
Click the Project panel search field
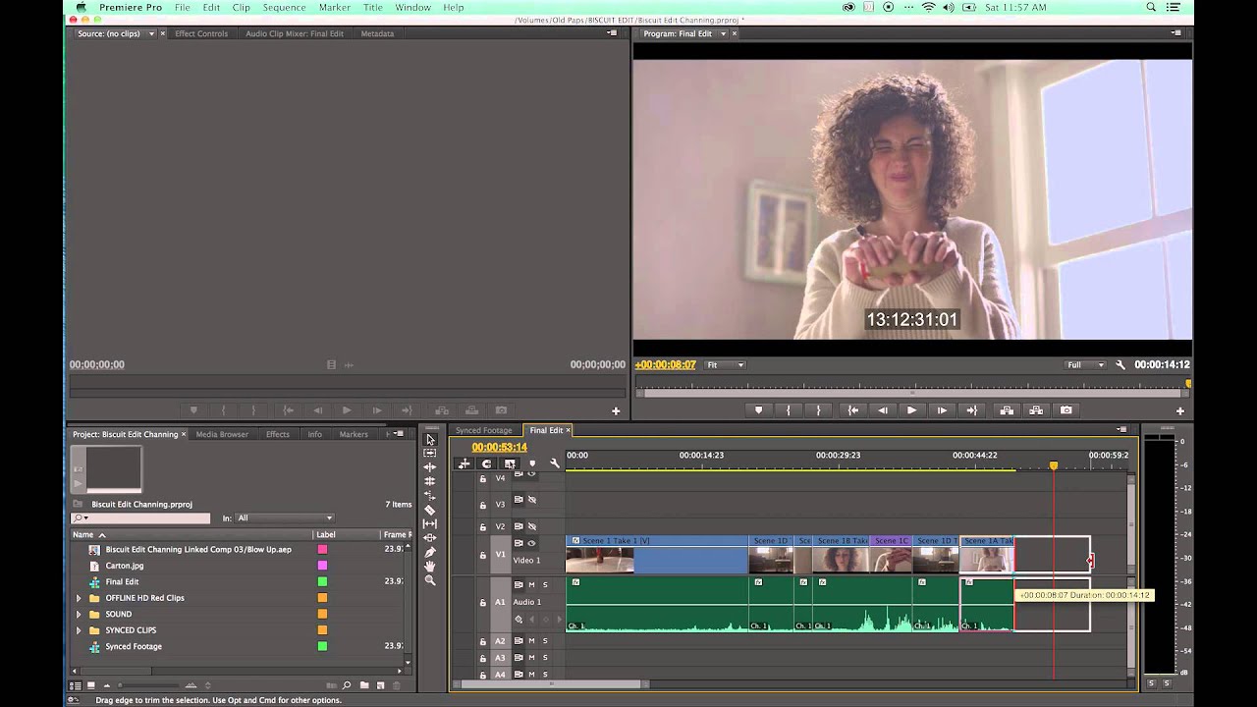point(140,518)
